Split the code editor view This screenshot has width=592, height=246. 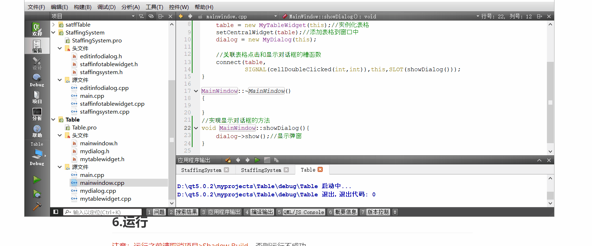click(539, 16)
